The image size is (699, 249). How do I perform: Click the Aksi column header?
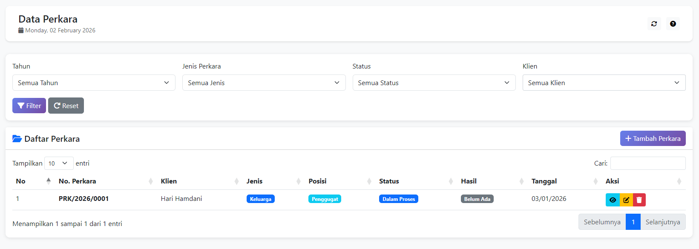coord(644,181)
